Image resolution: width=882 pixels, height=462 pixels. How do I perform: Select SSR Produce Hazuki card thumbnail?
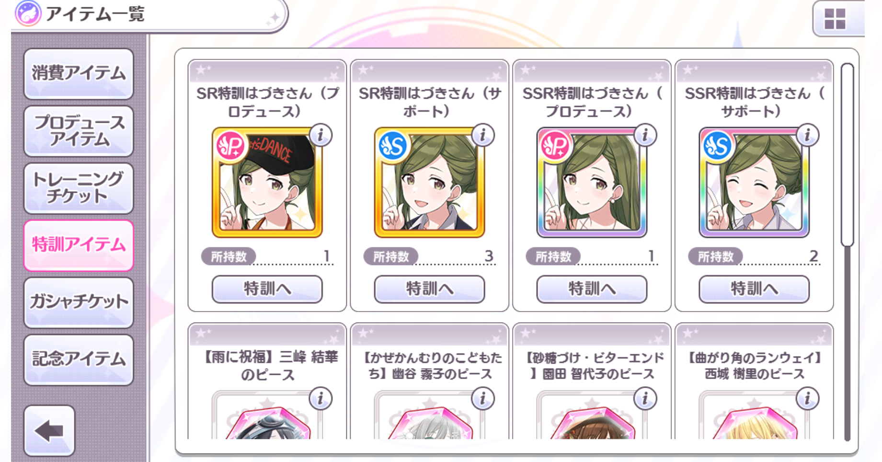coord(592,183)
